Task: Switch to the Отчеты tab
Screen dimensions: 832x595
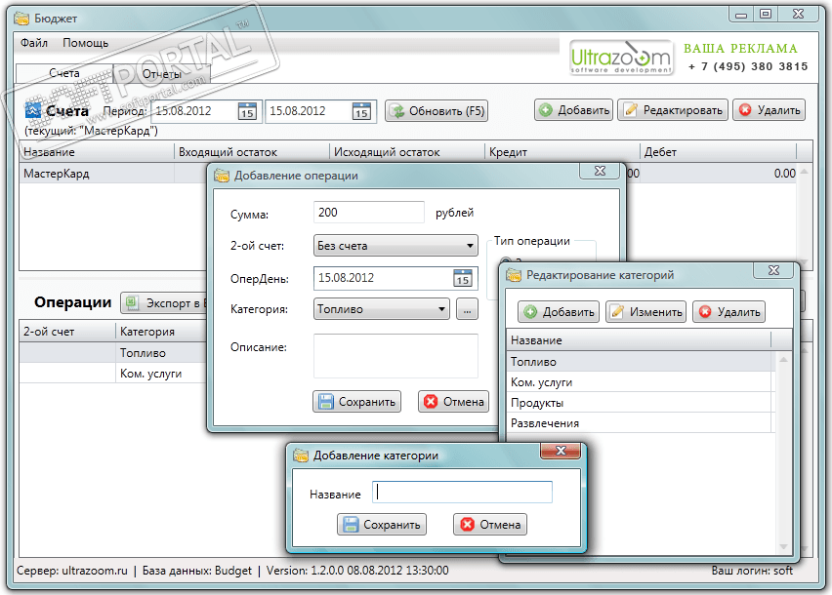Action: pos(162,74)
